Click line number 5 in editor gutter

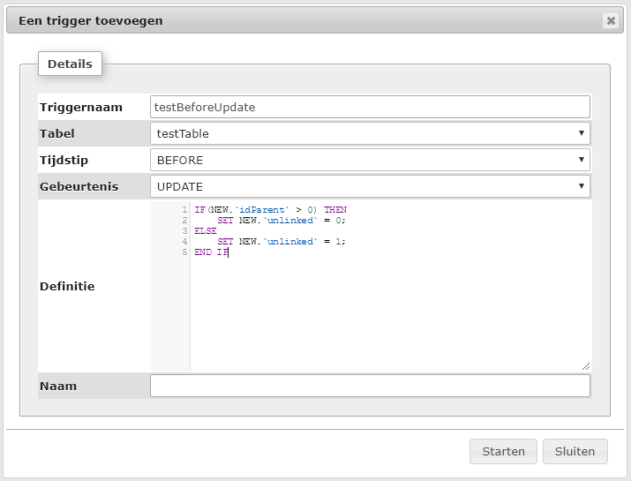[x=184, y=252]
